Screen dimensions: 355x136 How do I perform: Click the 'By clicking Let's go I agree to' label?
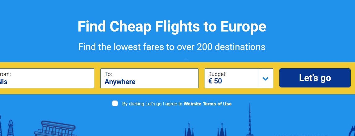pyautogui.click(x=152, y=104)
